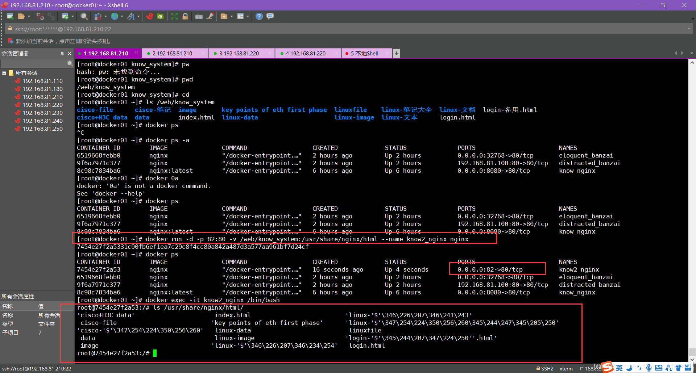This screenshot has width=696, height=373.
Task: Click the padlock lock-screen icon
Action: click(x=185, y=16)
